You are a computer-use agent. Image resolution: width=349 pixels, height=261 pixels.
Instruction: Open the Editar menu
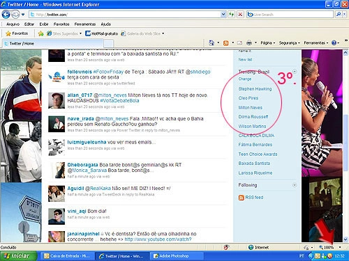point(29,24)
